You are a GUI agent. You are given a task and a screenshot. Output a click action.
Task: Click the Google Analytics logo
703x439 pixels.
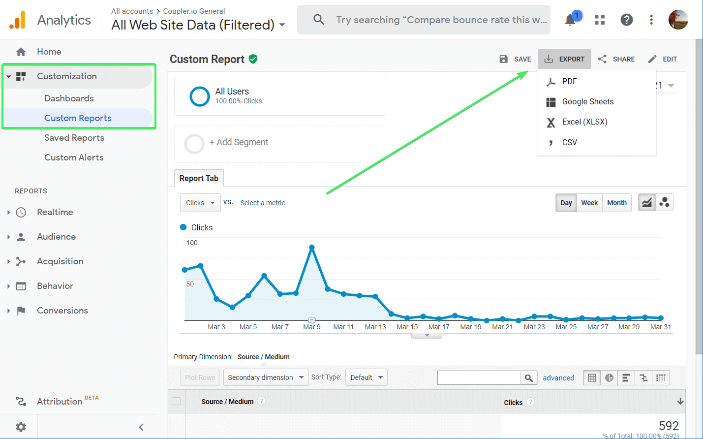pyautogui.click(x=18, y=20)
